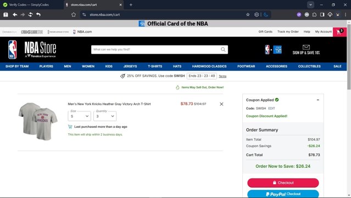This screenshot has width=351, height=198.
Task: Open the shopping cart icon with badge
Action: coord(339,32)
